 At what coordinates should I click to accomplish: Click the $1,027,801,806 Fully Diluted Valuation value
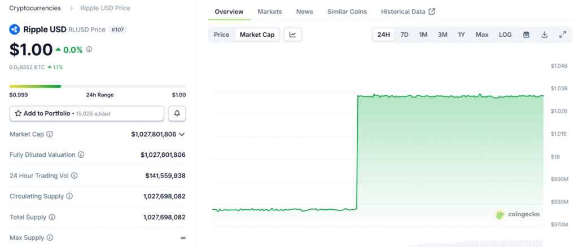point(163,155)
